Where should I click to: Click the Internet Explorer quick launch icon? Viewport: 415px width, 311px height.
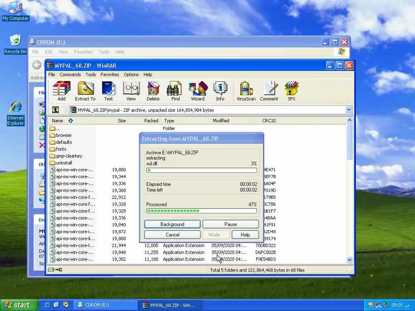(x=47, y=305)
